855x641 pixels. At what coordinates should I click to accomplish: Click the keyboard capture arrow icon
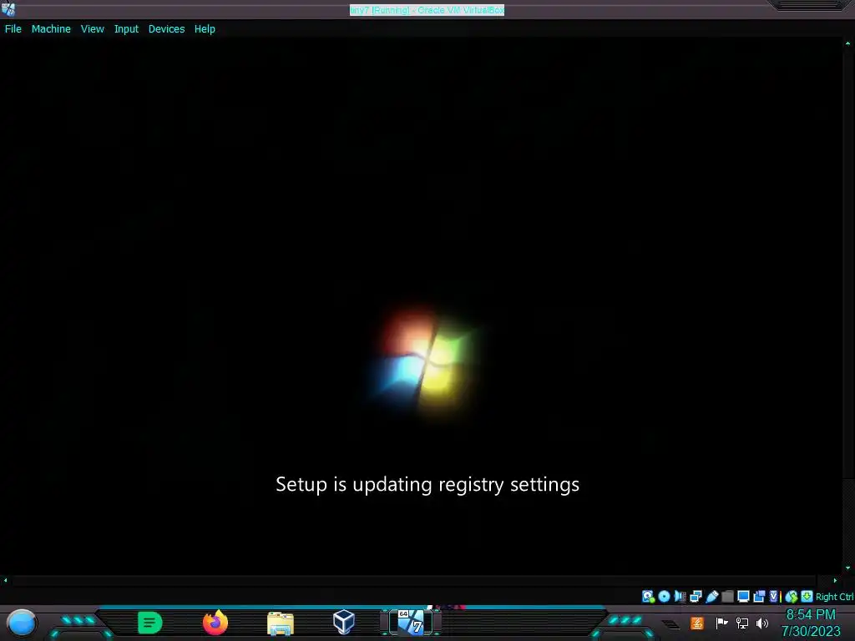(x=807, y=596)
